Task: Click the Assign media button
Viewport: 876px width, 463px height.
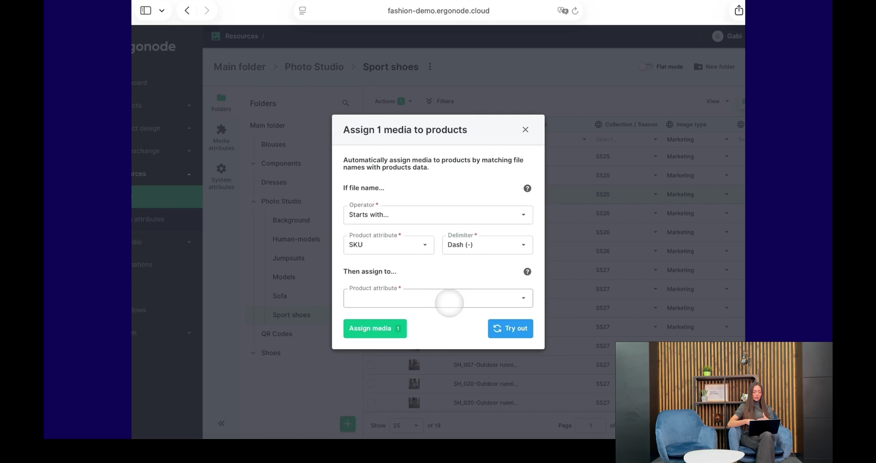Action: click(375, 329)
